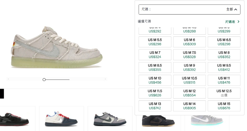Place a bid on size US M 12.5
The image size is (247, 131).
(x=224, y=93)
